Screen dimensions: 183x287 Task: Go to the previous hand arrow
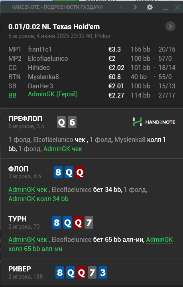122,7
